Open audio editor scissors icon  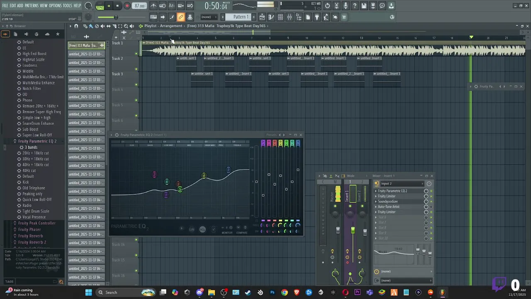(336, 6)
